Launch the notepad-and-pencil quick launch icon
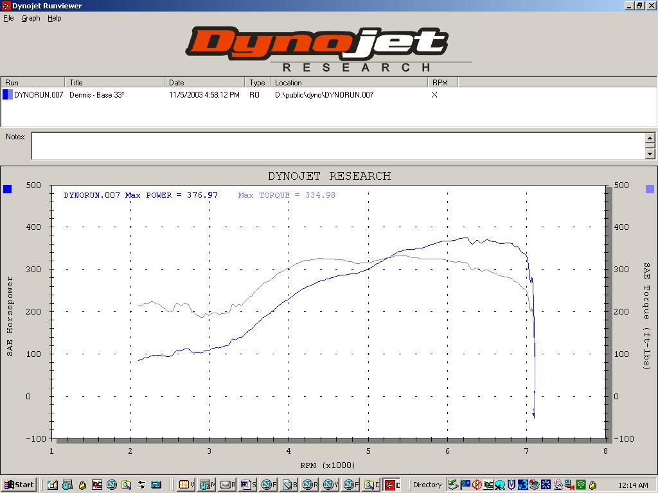658x493 pixels. 52,485
